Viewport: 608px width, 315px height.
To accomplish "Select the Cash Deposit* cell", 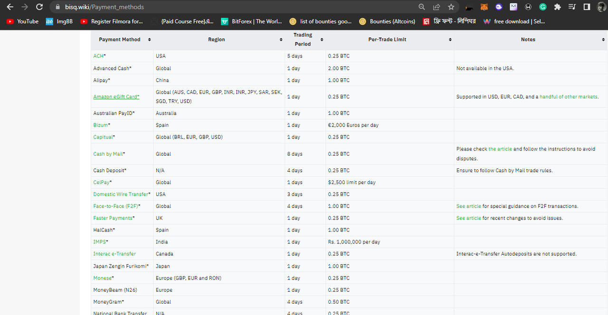I will tap(122, 170).
